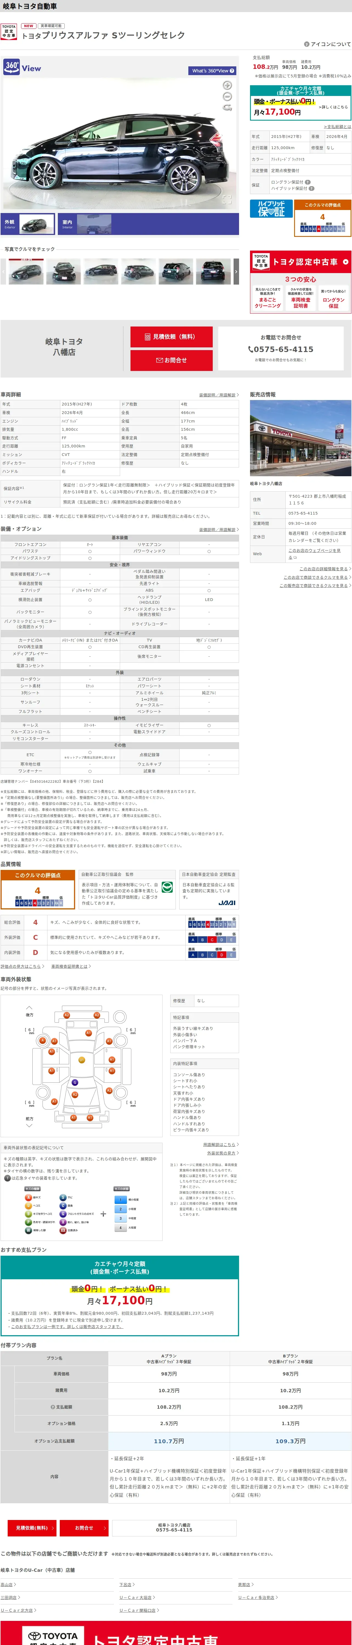Open U-Car柳輪口店 store link
Image resolution: width=352 pixels, height=1645 pixels.
tap(139, 1610)
